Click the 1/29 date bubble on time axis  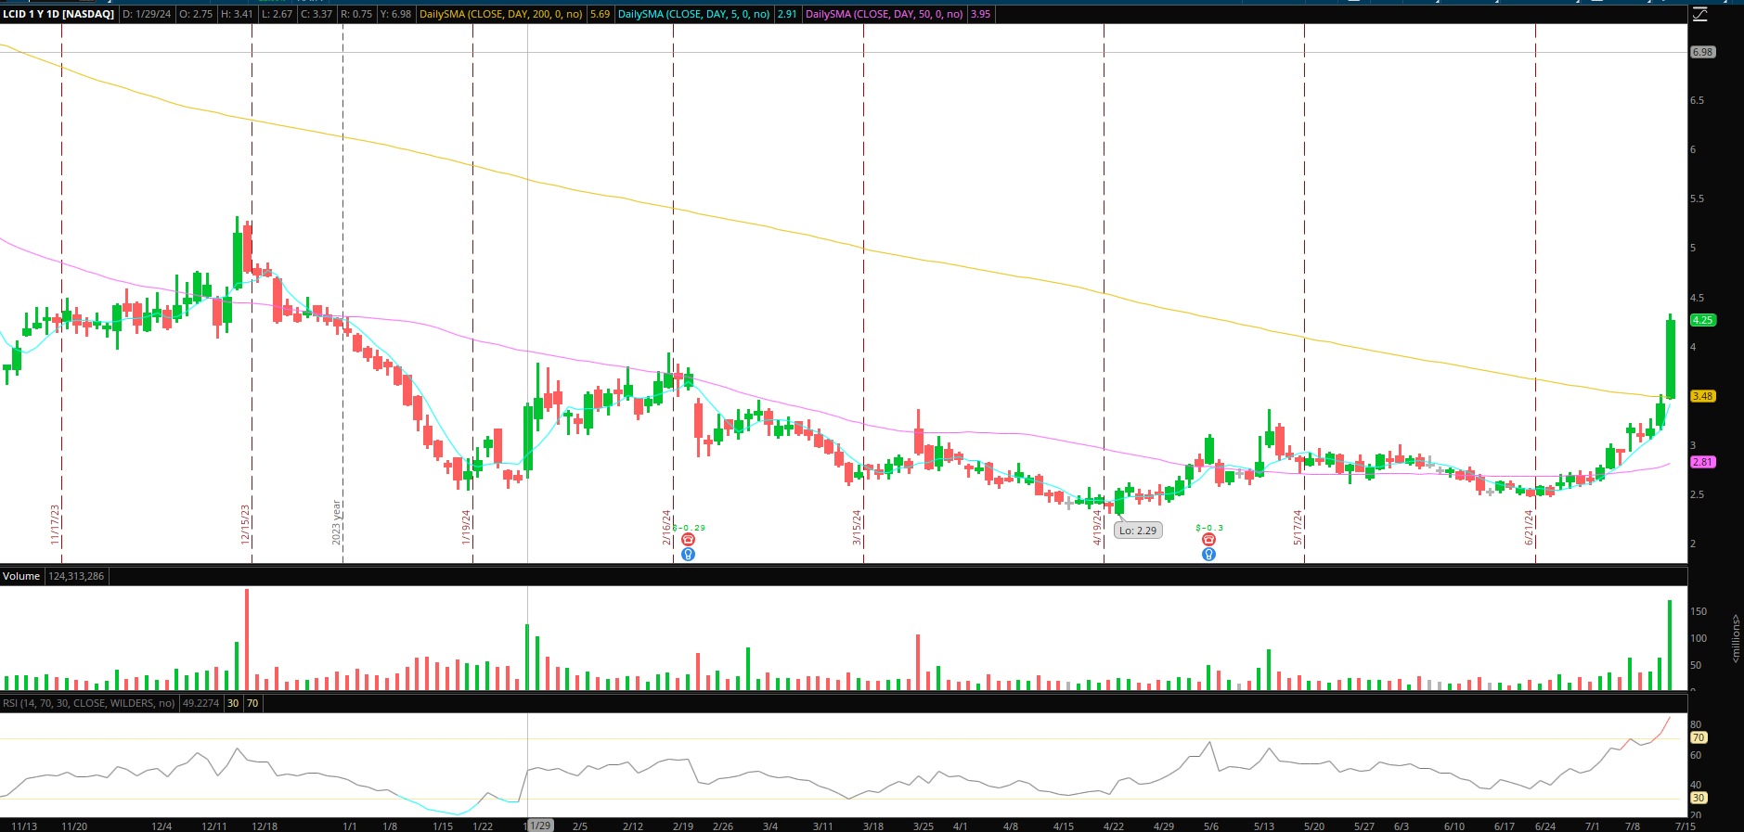(540, 826)
